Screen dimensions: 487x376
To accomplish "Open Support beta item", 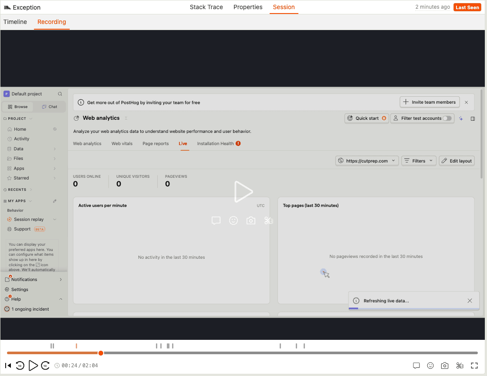I will point(26,229).
